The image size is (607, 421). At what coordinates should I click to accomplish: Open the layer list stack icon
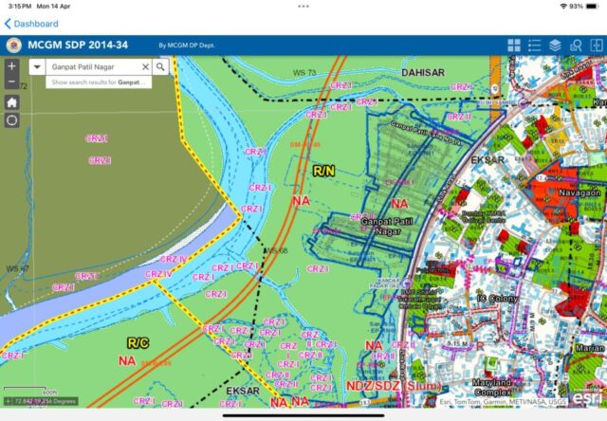click(555, 46)
